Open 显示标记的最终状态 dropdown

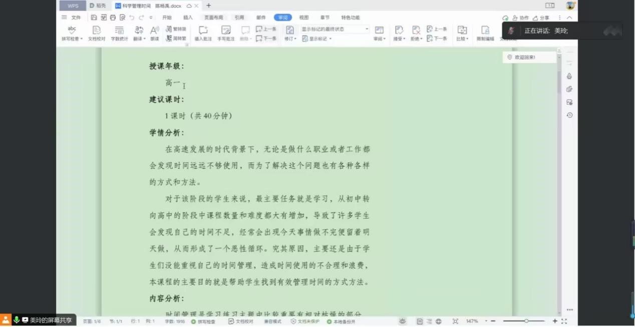pyautogui.click(x=335, y=29)
